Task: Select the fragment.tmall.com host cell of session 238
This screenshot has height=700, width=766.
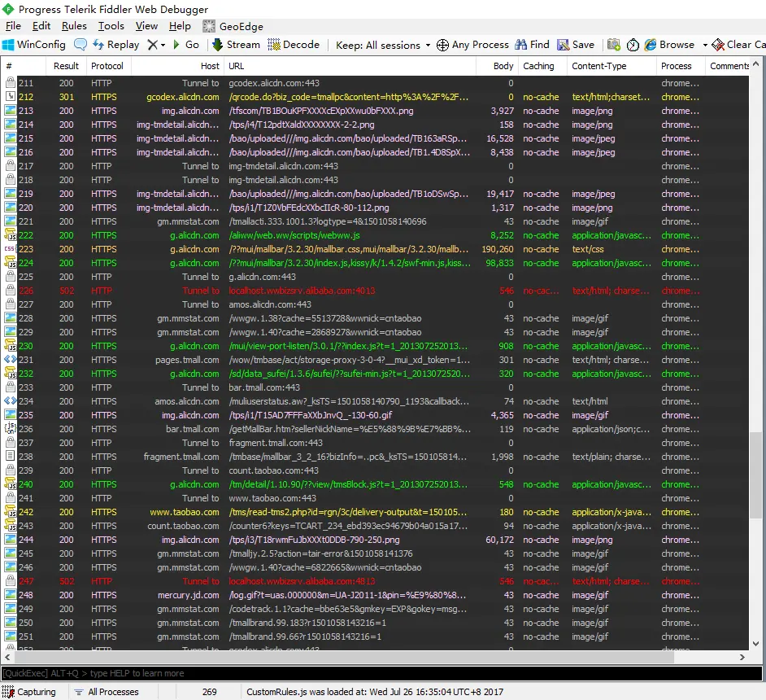Action: tap(181, 457)
